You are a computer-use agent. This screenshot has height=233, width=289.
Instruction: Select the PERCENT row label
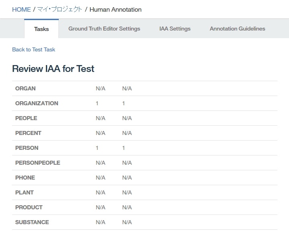click(x=28, y=133)
